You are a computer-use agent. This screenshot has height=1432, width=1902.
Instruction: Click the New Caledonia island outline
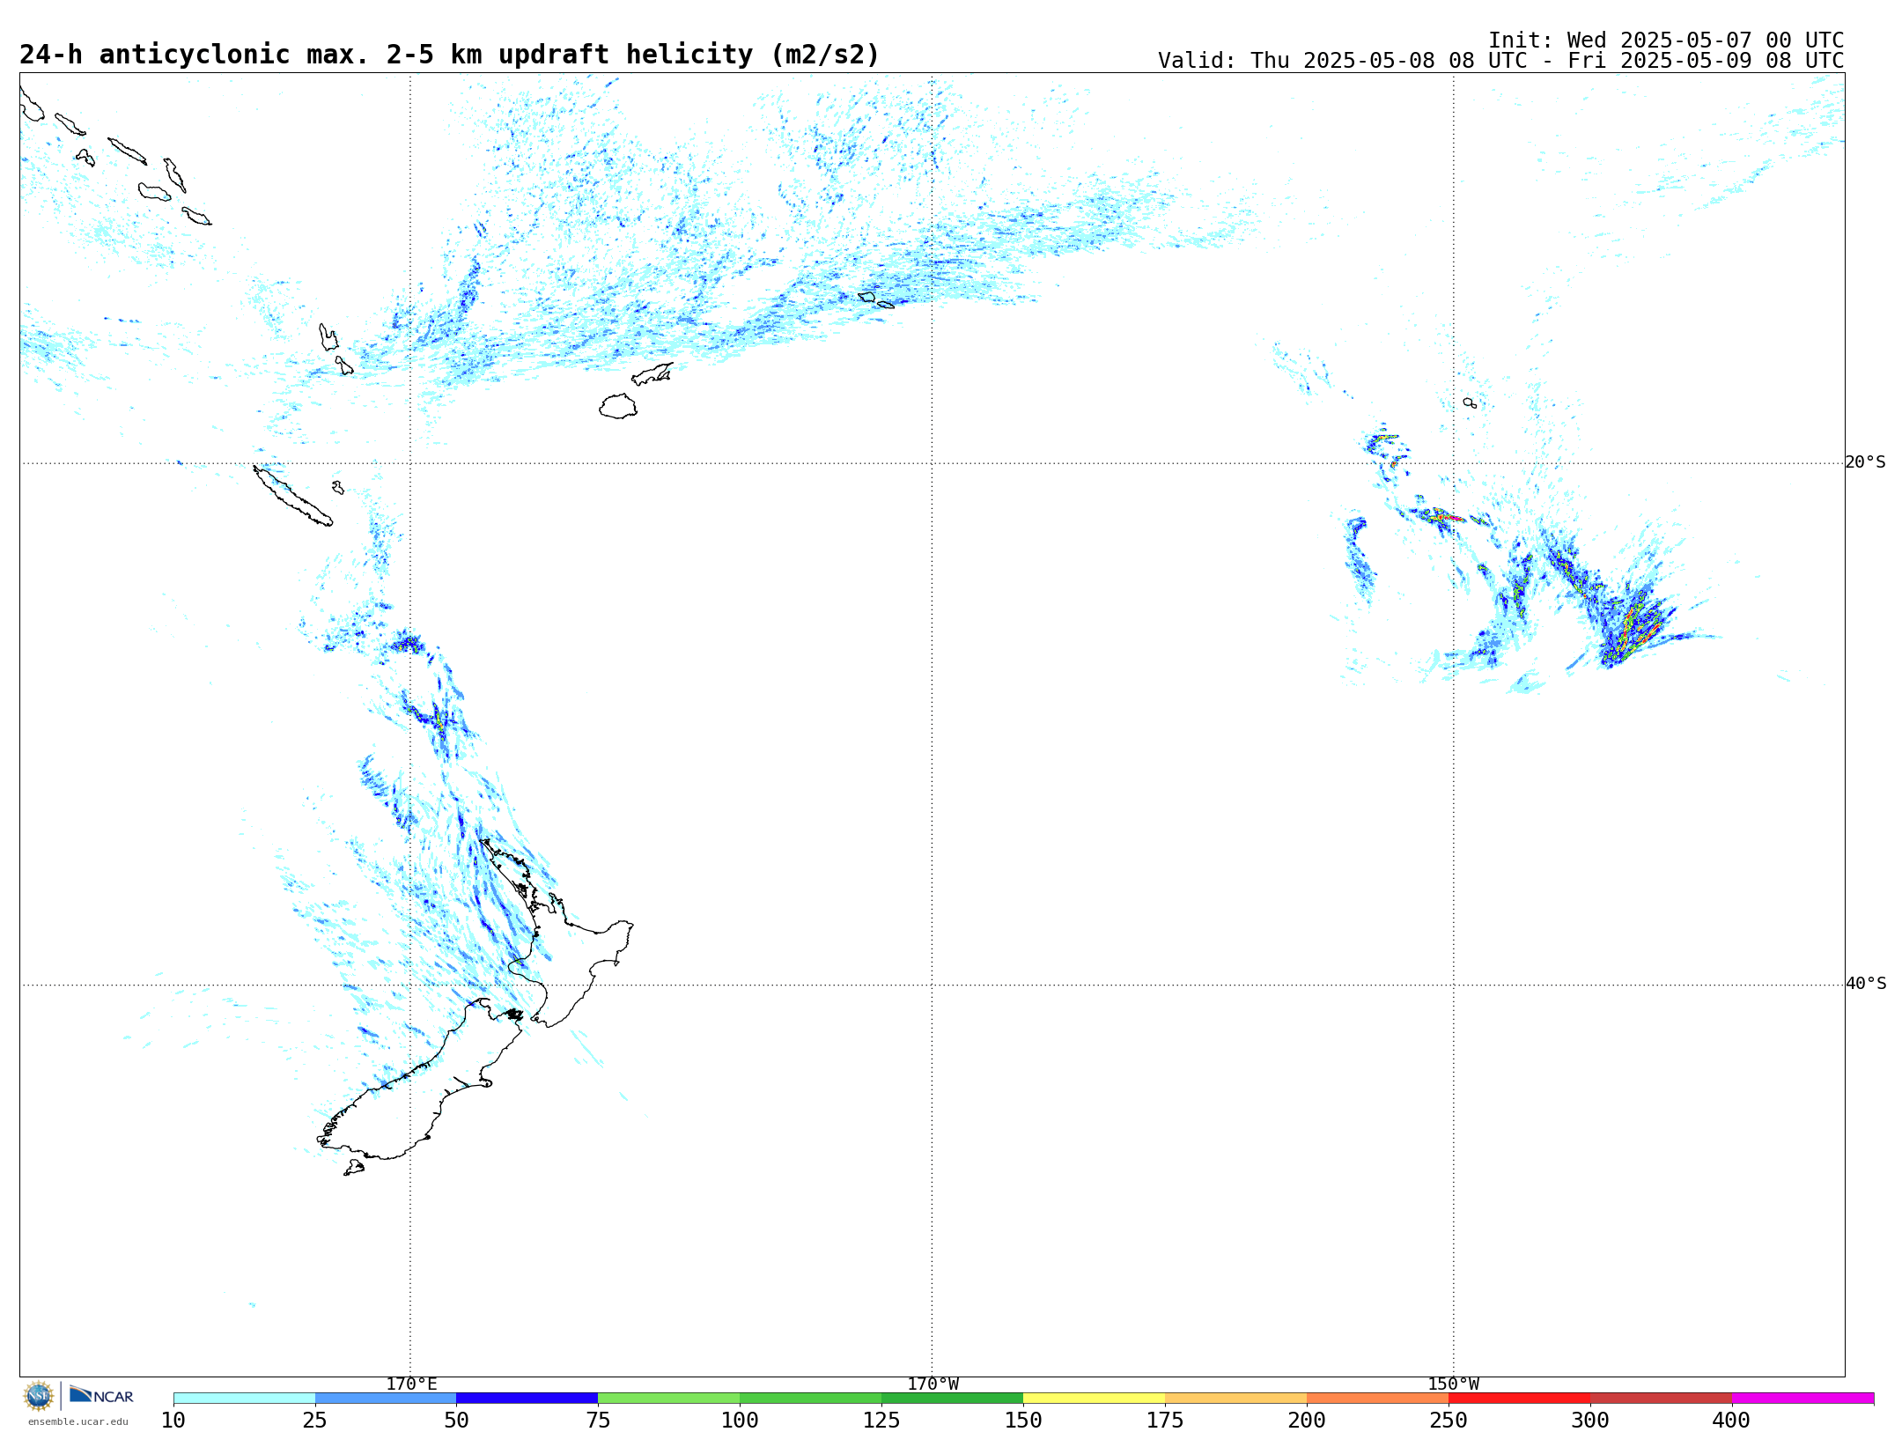click(293, 496)
